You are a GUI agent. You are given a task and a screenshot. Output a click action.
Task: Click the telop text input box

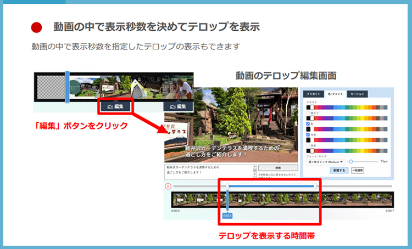click(209, 171)
